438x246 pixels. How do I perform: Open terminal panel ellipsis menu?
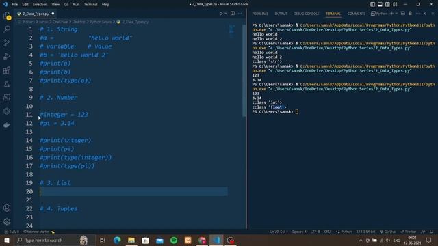(x=417, y=14)
